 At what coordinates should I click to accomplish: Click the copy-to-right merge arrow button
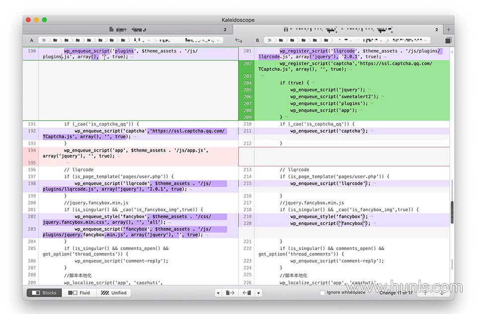(230, 293)
